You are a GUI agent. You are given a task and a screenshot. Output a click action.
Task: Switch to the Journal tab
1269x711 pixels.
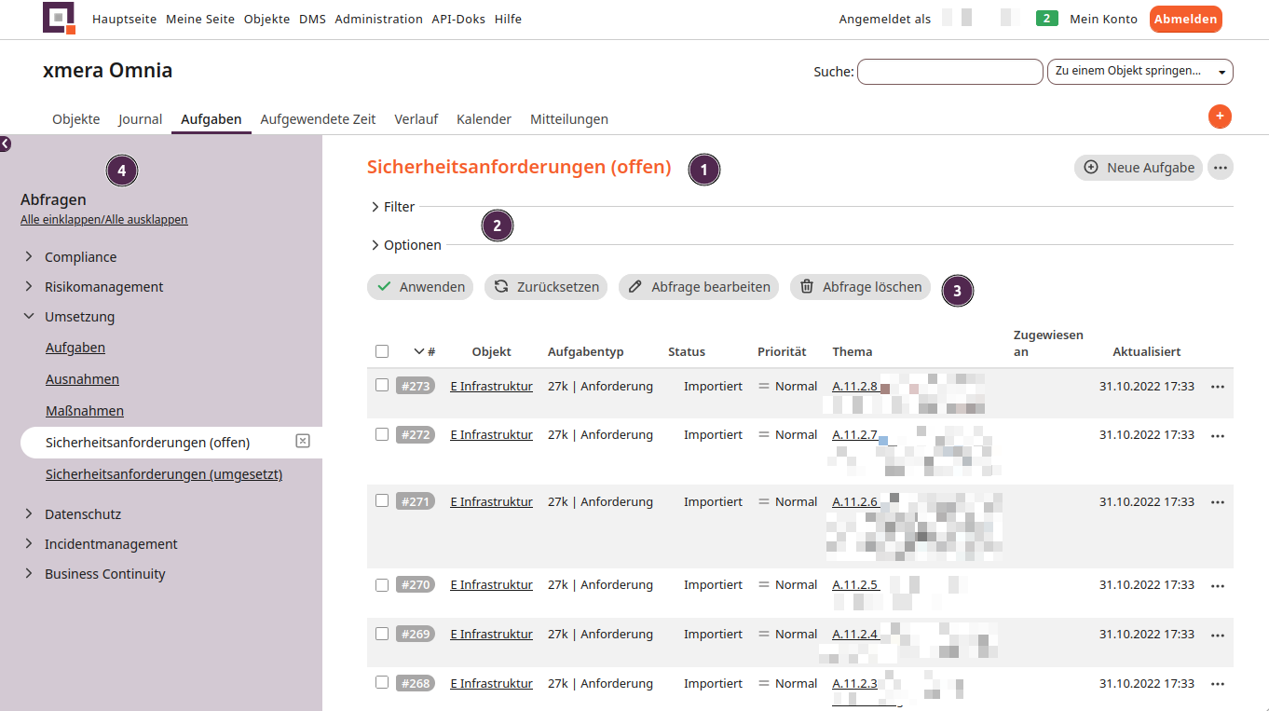point(141,119)
